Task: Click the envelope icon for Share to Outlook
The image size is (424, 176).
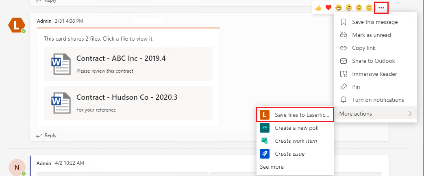Action: (x=344, y=61)
